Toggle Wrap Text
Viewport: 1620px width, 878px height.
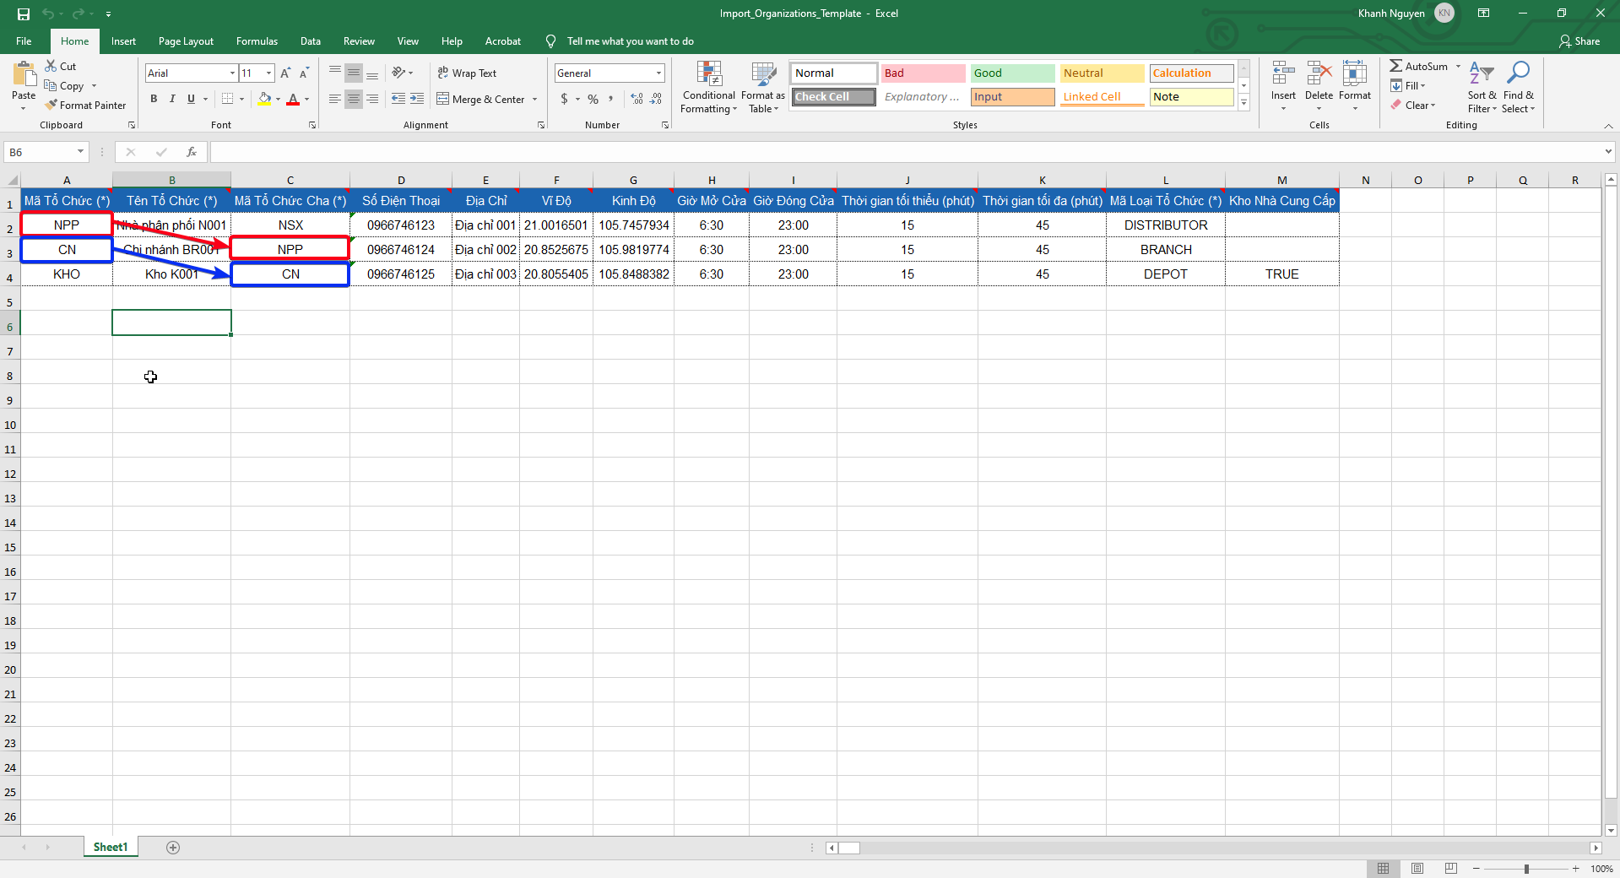[x=467, y=73]
